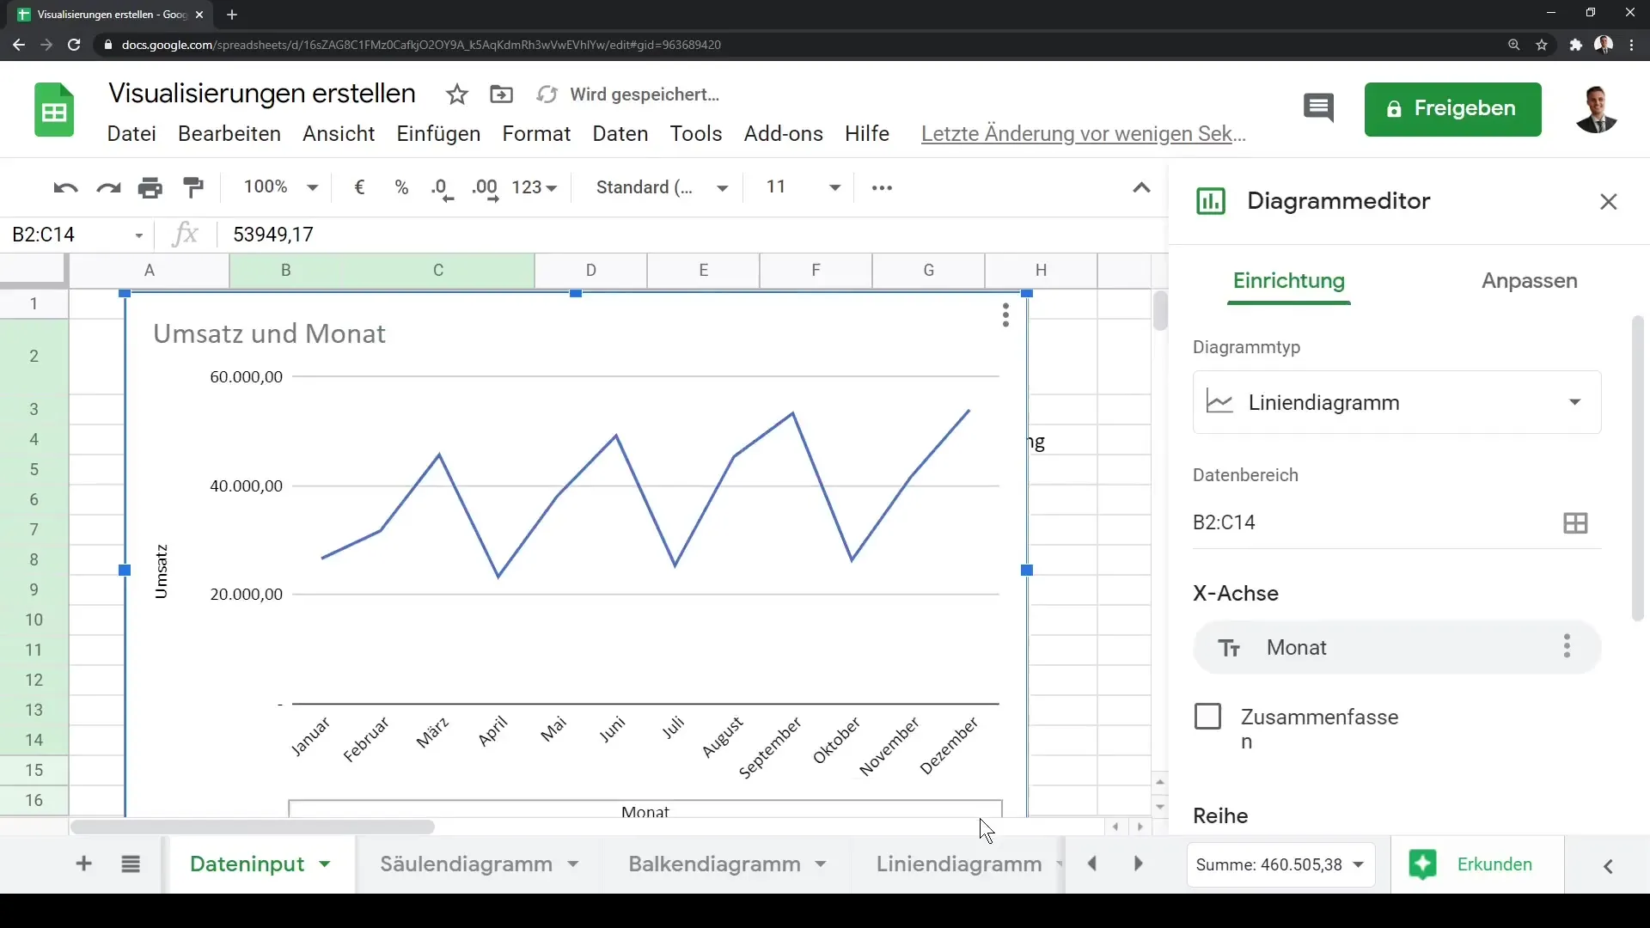Screen dimensions: 1650x928
Task: Expand the 100% zoom dropdown
Action: click(281, 187)
